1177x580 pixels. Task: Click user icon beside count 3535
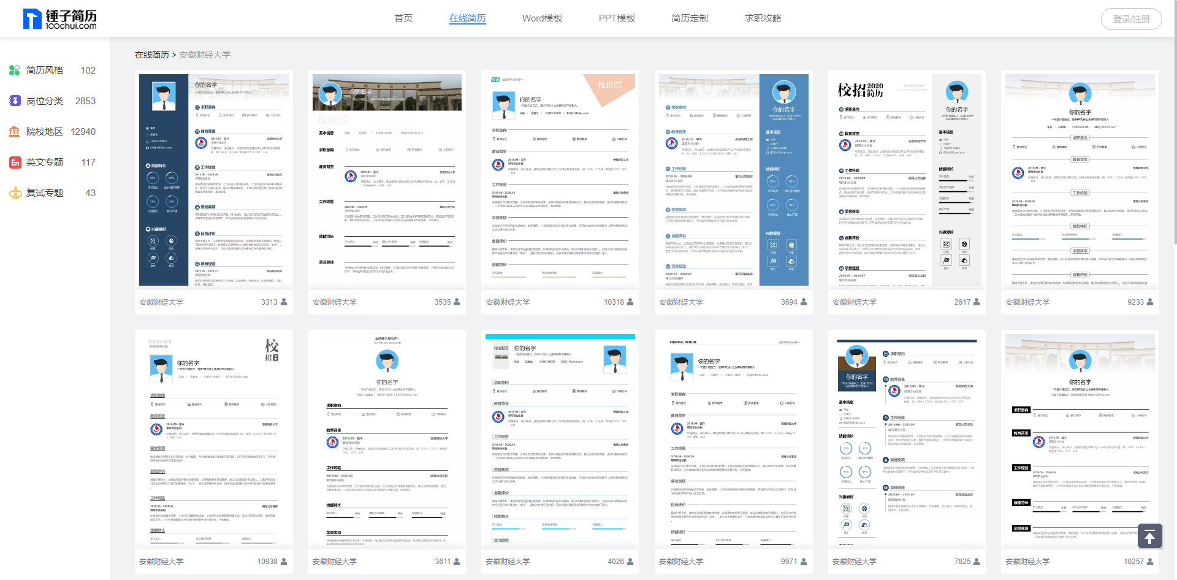457,302
